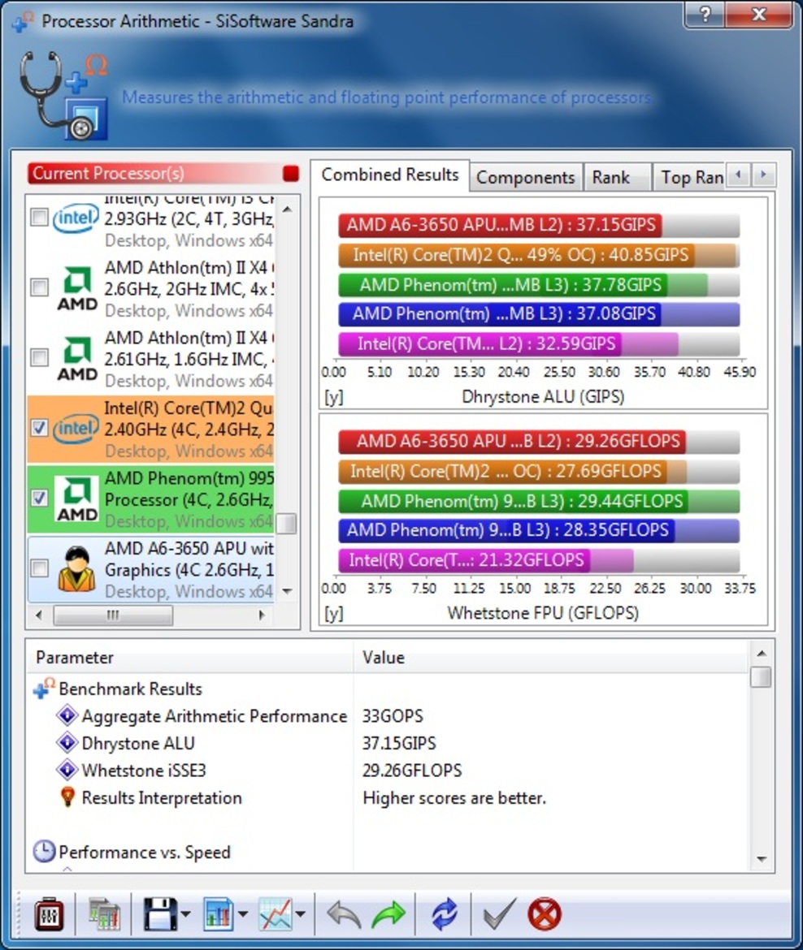Click the Value column header
803x950 pixels.
click(551, 658)
